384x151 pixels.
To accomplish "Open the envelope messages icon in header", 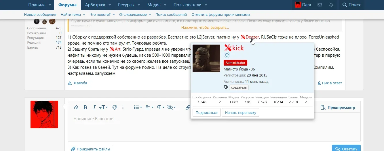I will coord(320,5).
